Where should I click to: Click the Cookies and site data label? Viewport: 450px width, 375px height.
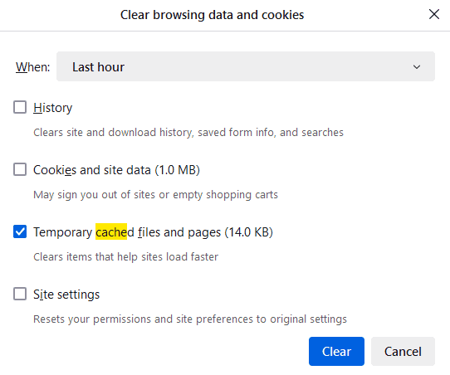tap(116, 170)
